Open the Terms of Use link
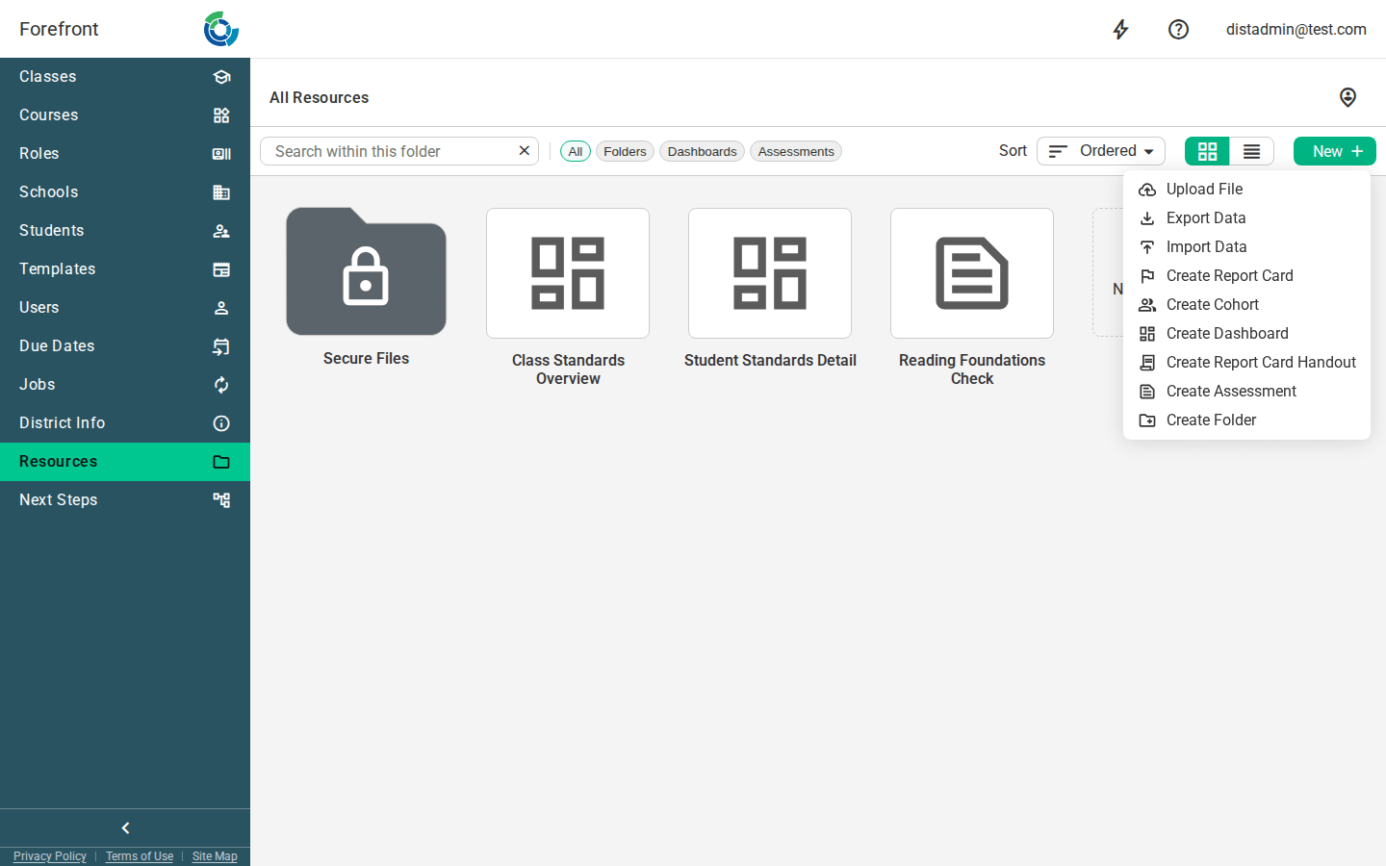The width and height of the screenshot is (1386, 866). pyautogui.click(x=140, y=856)
